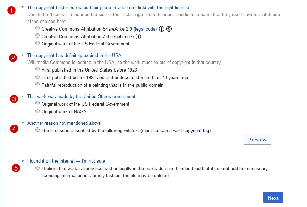307x207 pixels.
Task: Click the red number 2 badge
Action: [x=13, y=58]
